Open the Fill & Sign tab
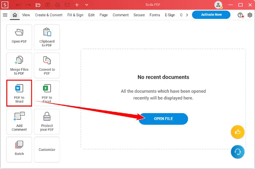Screen dimensions: 255x169 (x=76, y=15)
